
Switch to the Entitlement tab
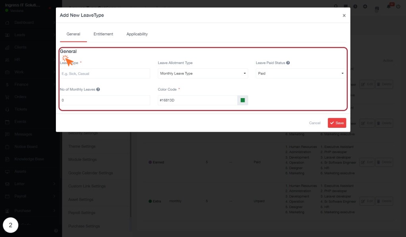(x=103, y=34)
